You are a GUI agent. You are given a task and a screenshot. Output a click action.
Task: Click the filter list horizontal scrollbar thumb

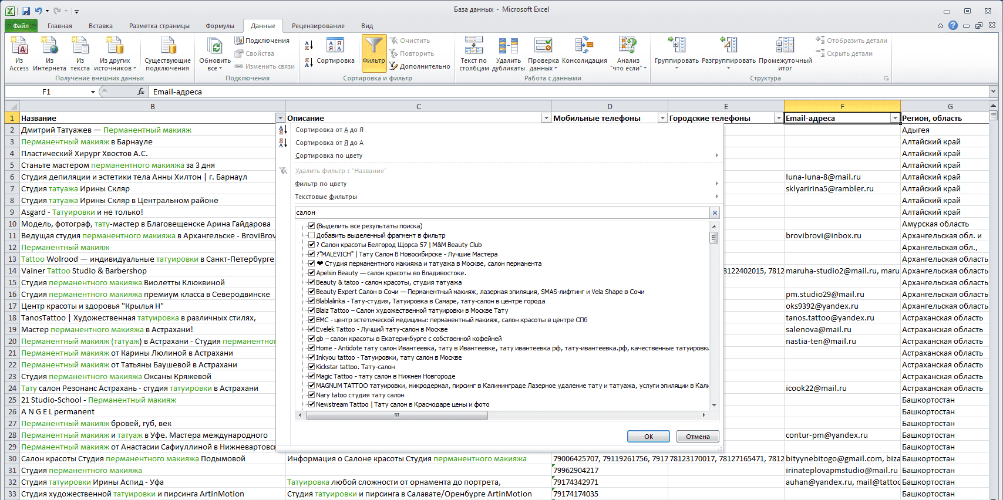tap(396, 415)
